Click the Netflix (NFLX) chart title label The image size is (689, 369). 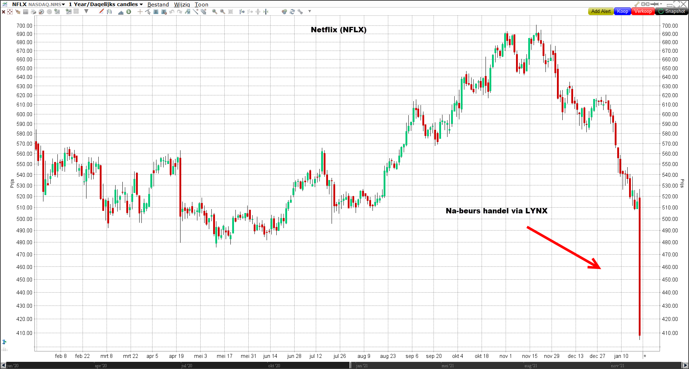click(338, 30)
